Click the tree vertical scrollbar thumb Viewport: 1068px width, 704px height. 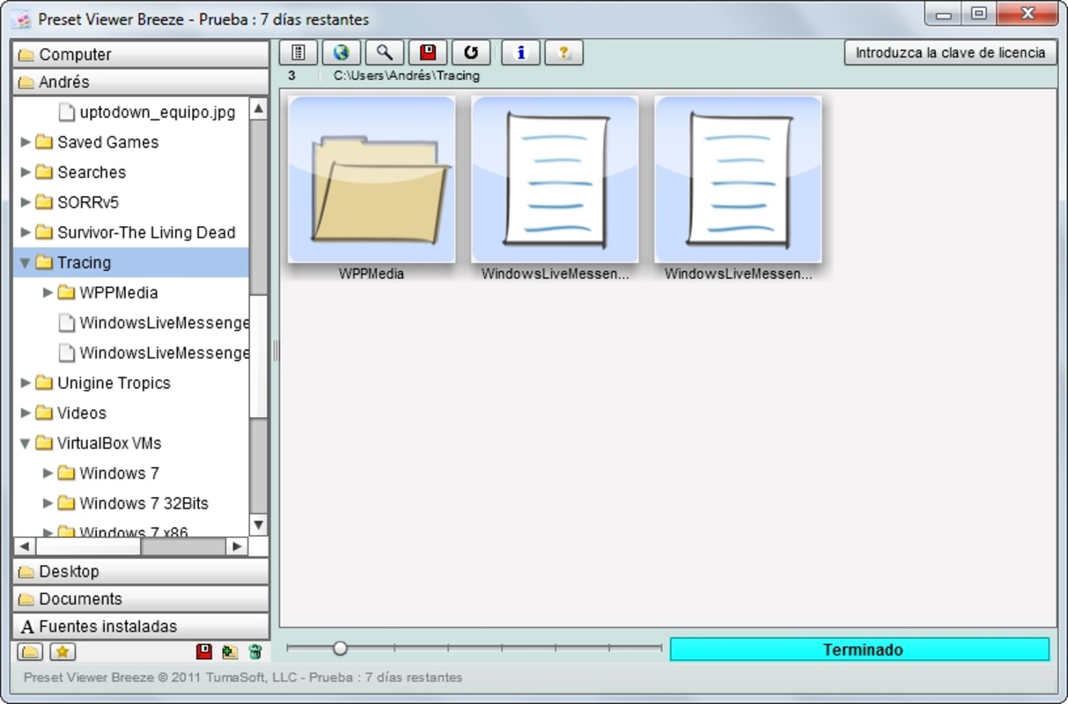258,356
